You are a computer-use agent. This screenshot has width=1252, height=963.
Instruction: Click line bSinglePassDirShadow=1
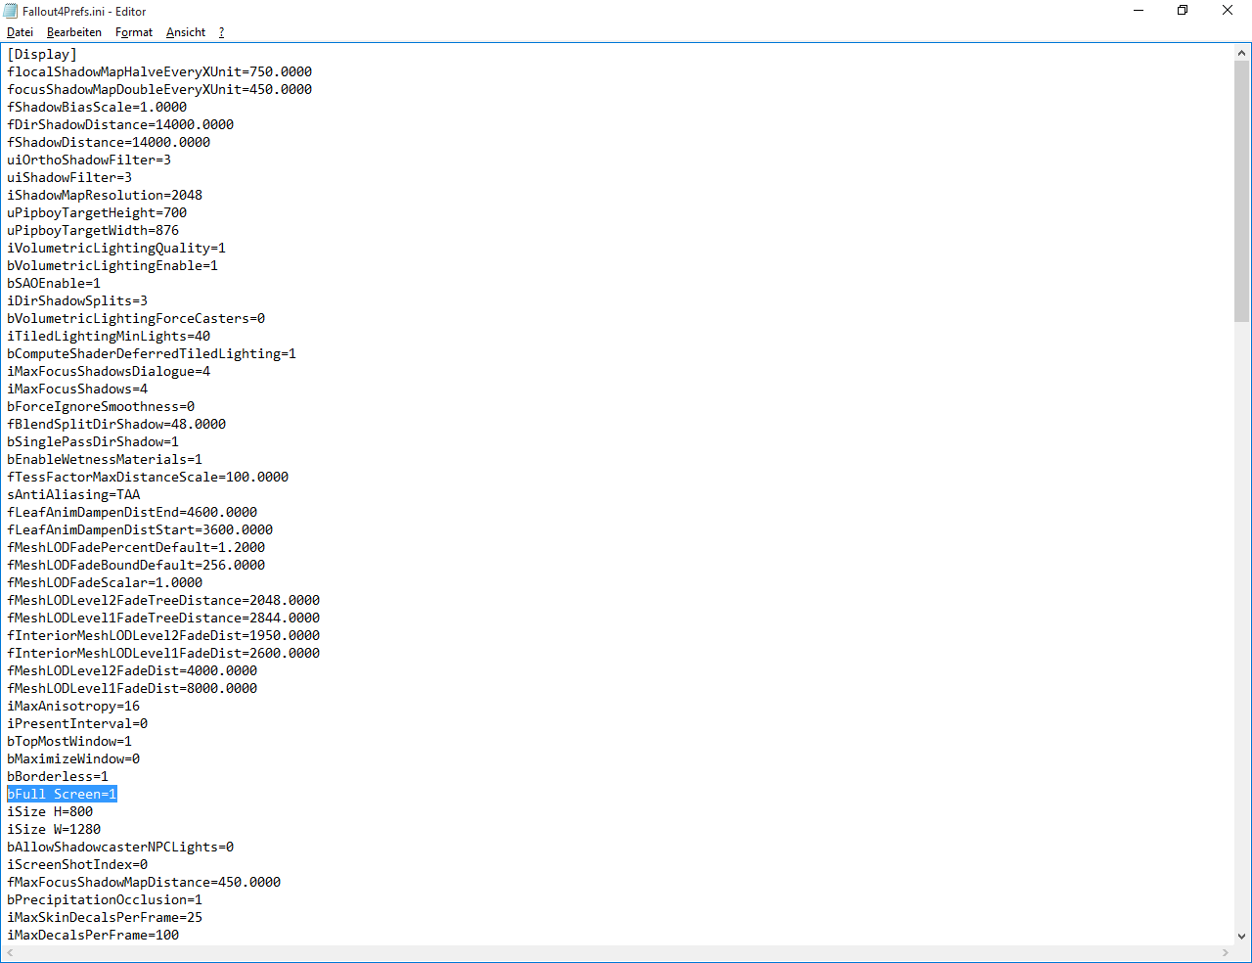[x=93, y=441]
